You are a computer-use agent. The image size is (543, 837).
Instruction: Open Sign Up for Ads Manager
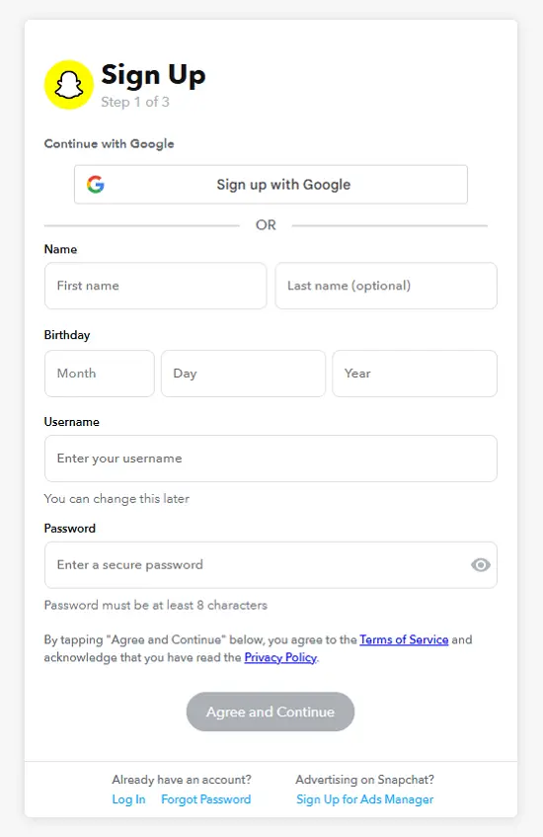(x=365, y=799)
